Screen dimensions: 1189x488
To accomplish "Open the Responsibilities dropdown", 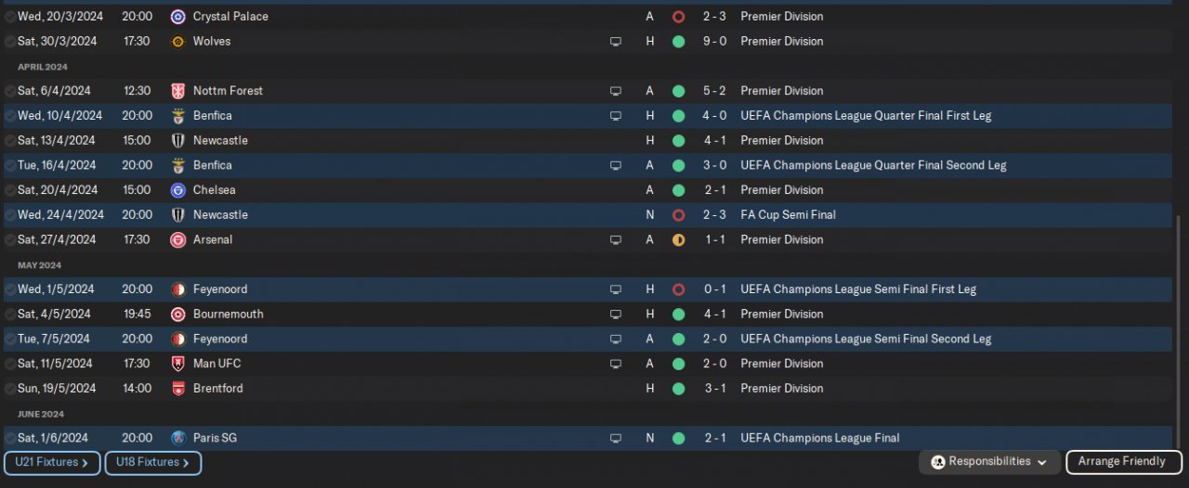I will (x=991, y=462).
